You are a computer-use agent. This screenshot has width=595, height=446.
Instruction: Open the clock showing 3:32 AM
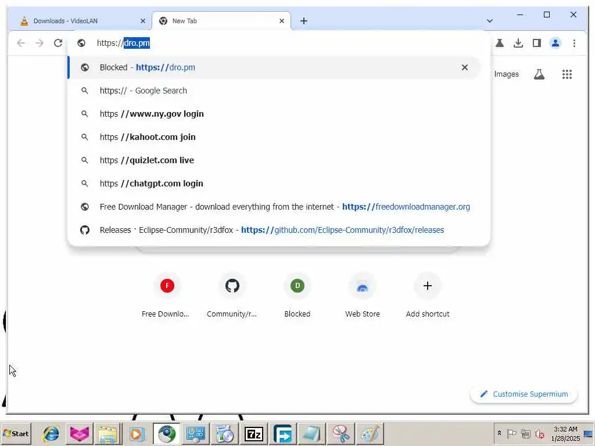click(565, 433)
